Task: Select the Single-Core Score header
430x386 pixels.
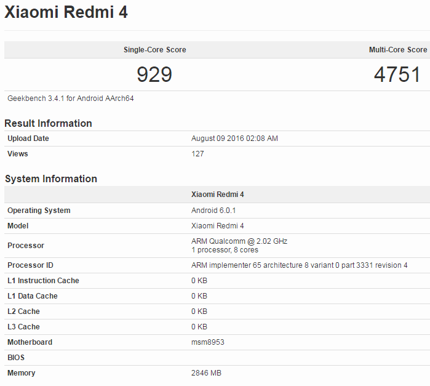Action: click(x=154, y=50)
